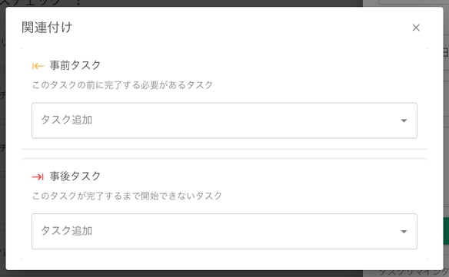Close the 関連付け dialog with the X
This screenshot has height=277, width=449.
point(416,28)
